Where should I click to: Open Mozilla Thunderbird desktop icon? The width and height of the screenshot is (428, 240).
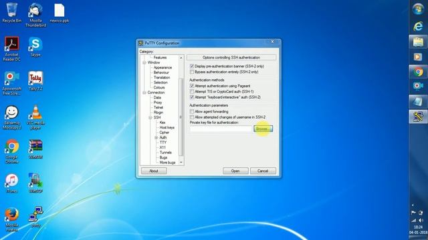coord(35,15)
